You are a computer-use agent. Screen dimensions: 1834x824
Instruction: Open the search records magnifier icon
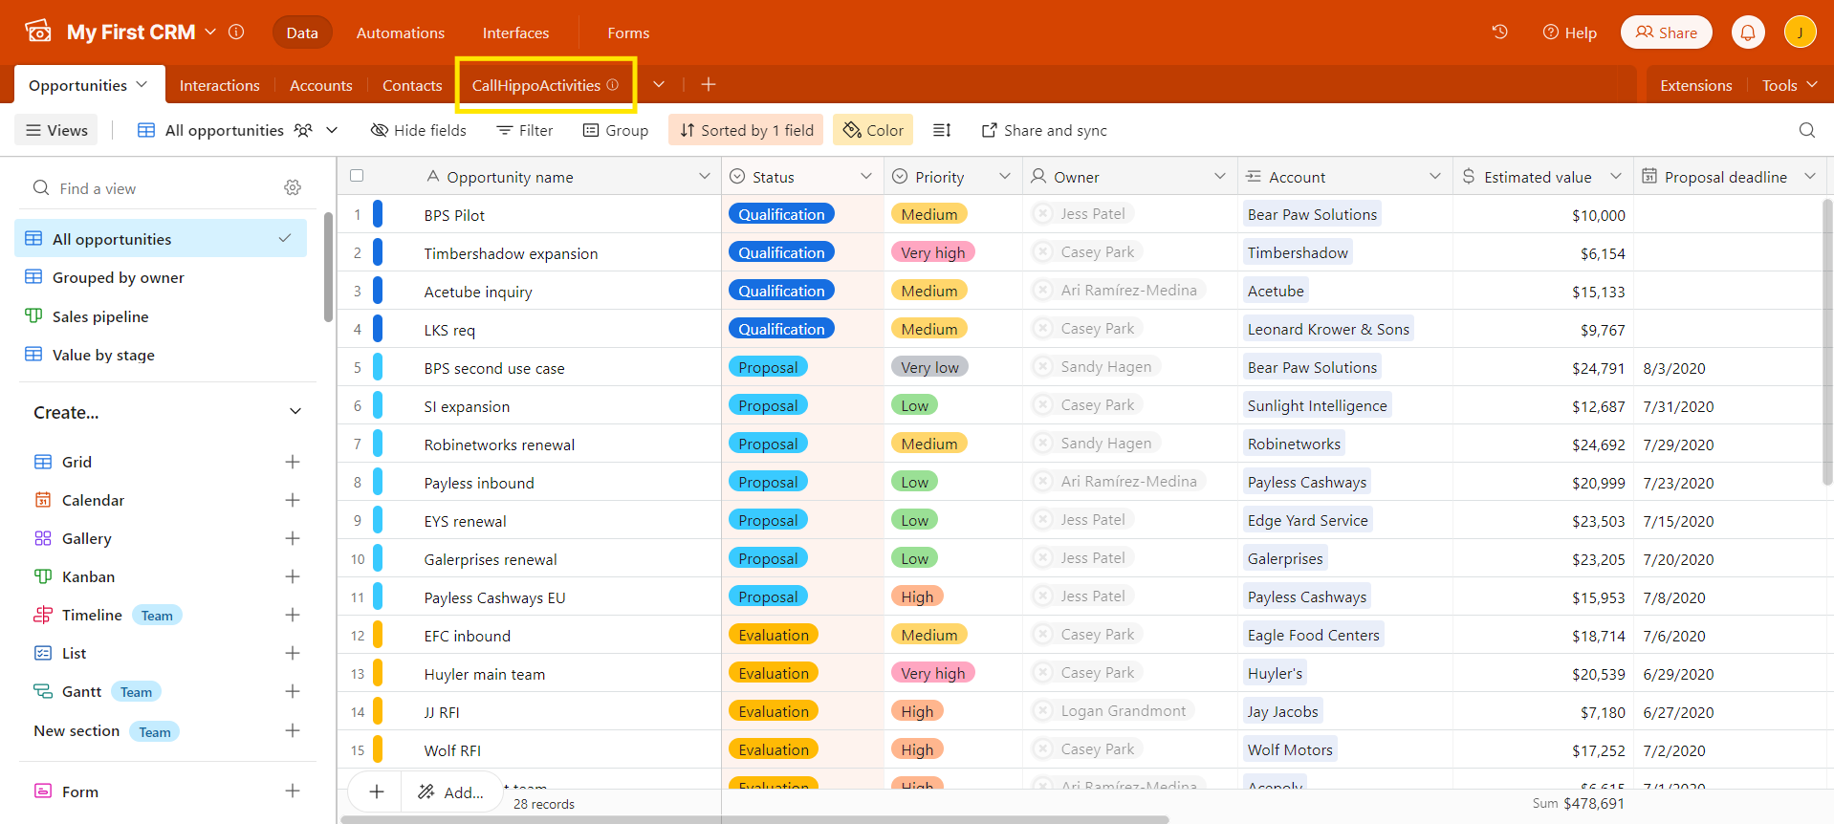(1806, 130)
